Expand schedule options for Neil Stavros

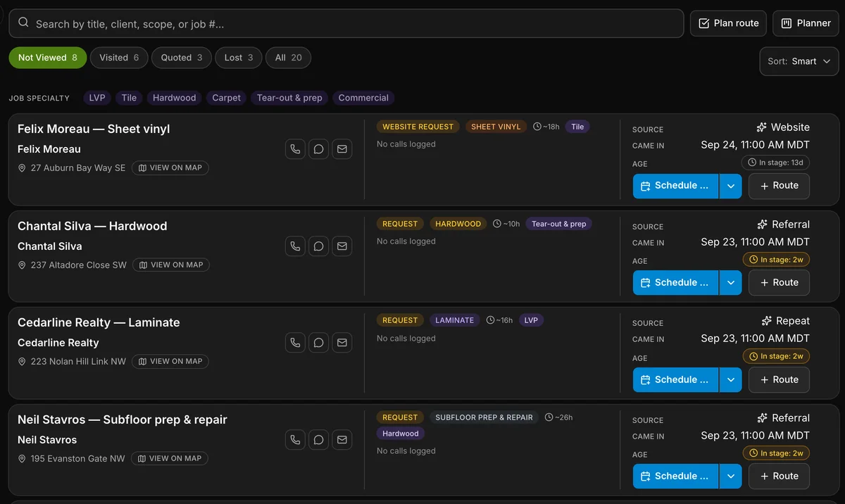pos(730,477)
